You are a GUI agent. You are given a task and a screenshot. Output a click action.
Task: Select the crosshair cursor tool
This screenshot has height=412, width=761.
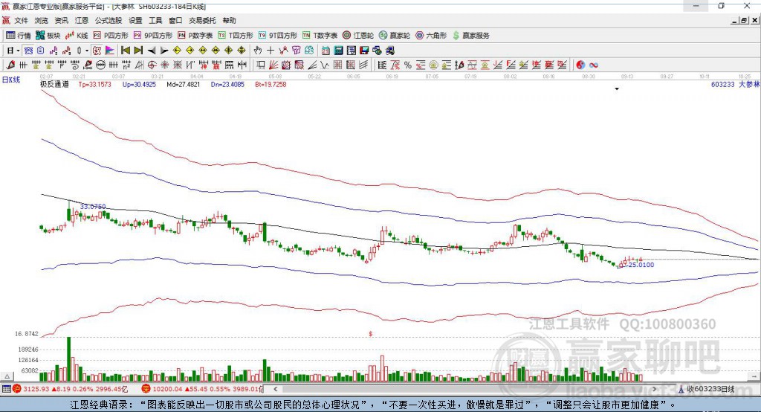(271, 51)
